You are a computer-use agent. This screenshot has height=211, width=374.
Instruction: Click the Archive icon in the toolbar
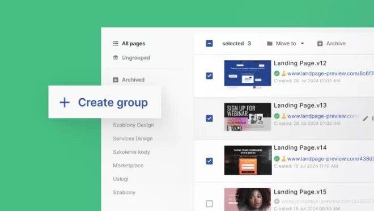tap(320, 44)
